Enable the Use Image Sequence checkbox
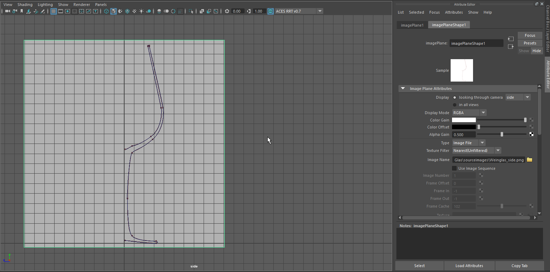Screen dimensions: 550x272 pyautogui.click(x=454, y=168)
